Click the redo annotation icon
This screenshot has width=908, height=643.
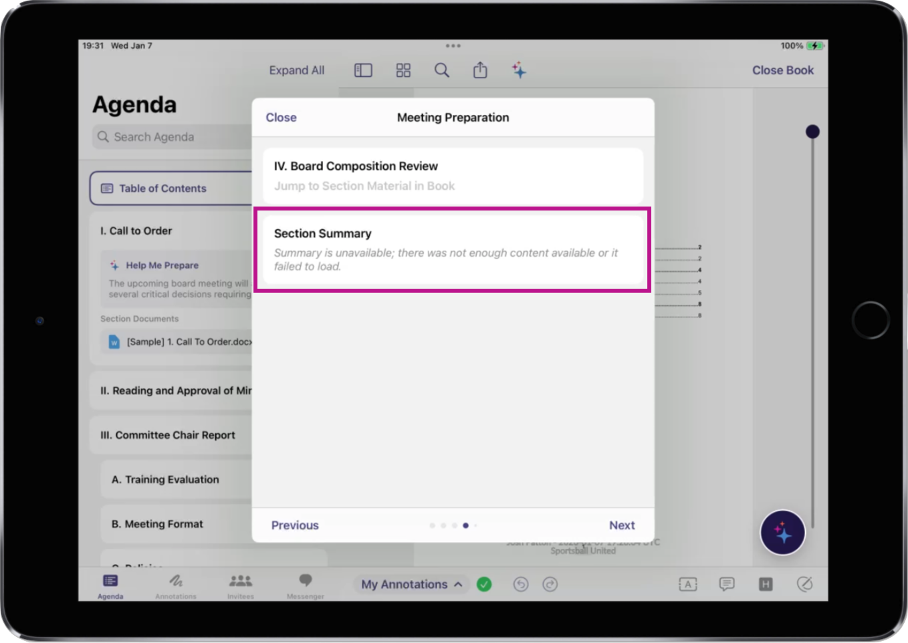coord(550,584)
